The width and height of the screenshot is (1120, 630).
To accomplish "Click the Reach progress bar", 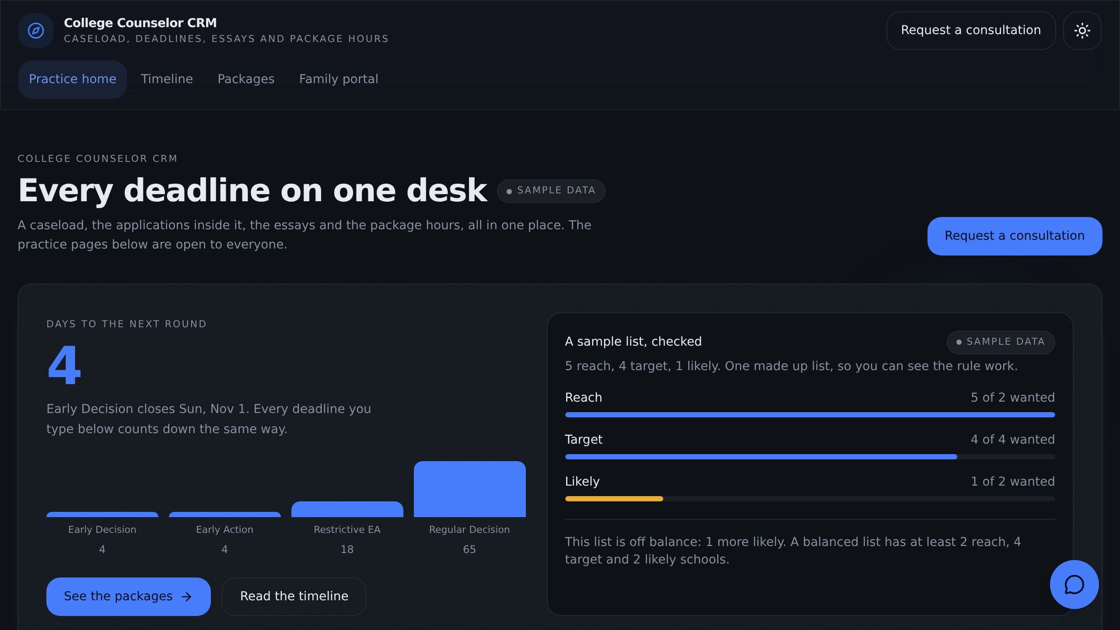I will coord(810,415).
